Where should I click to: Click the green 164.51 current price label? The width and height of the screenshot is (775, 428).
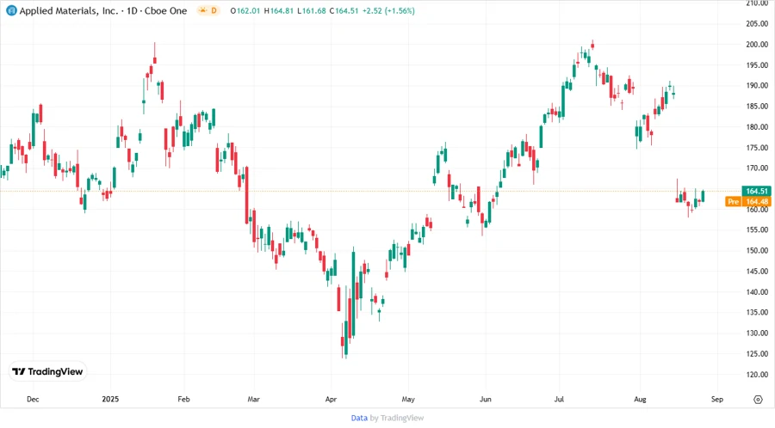click(756, 191)
